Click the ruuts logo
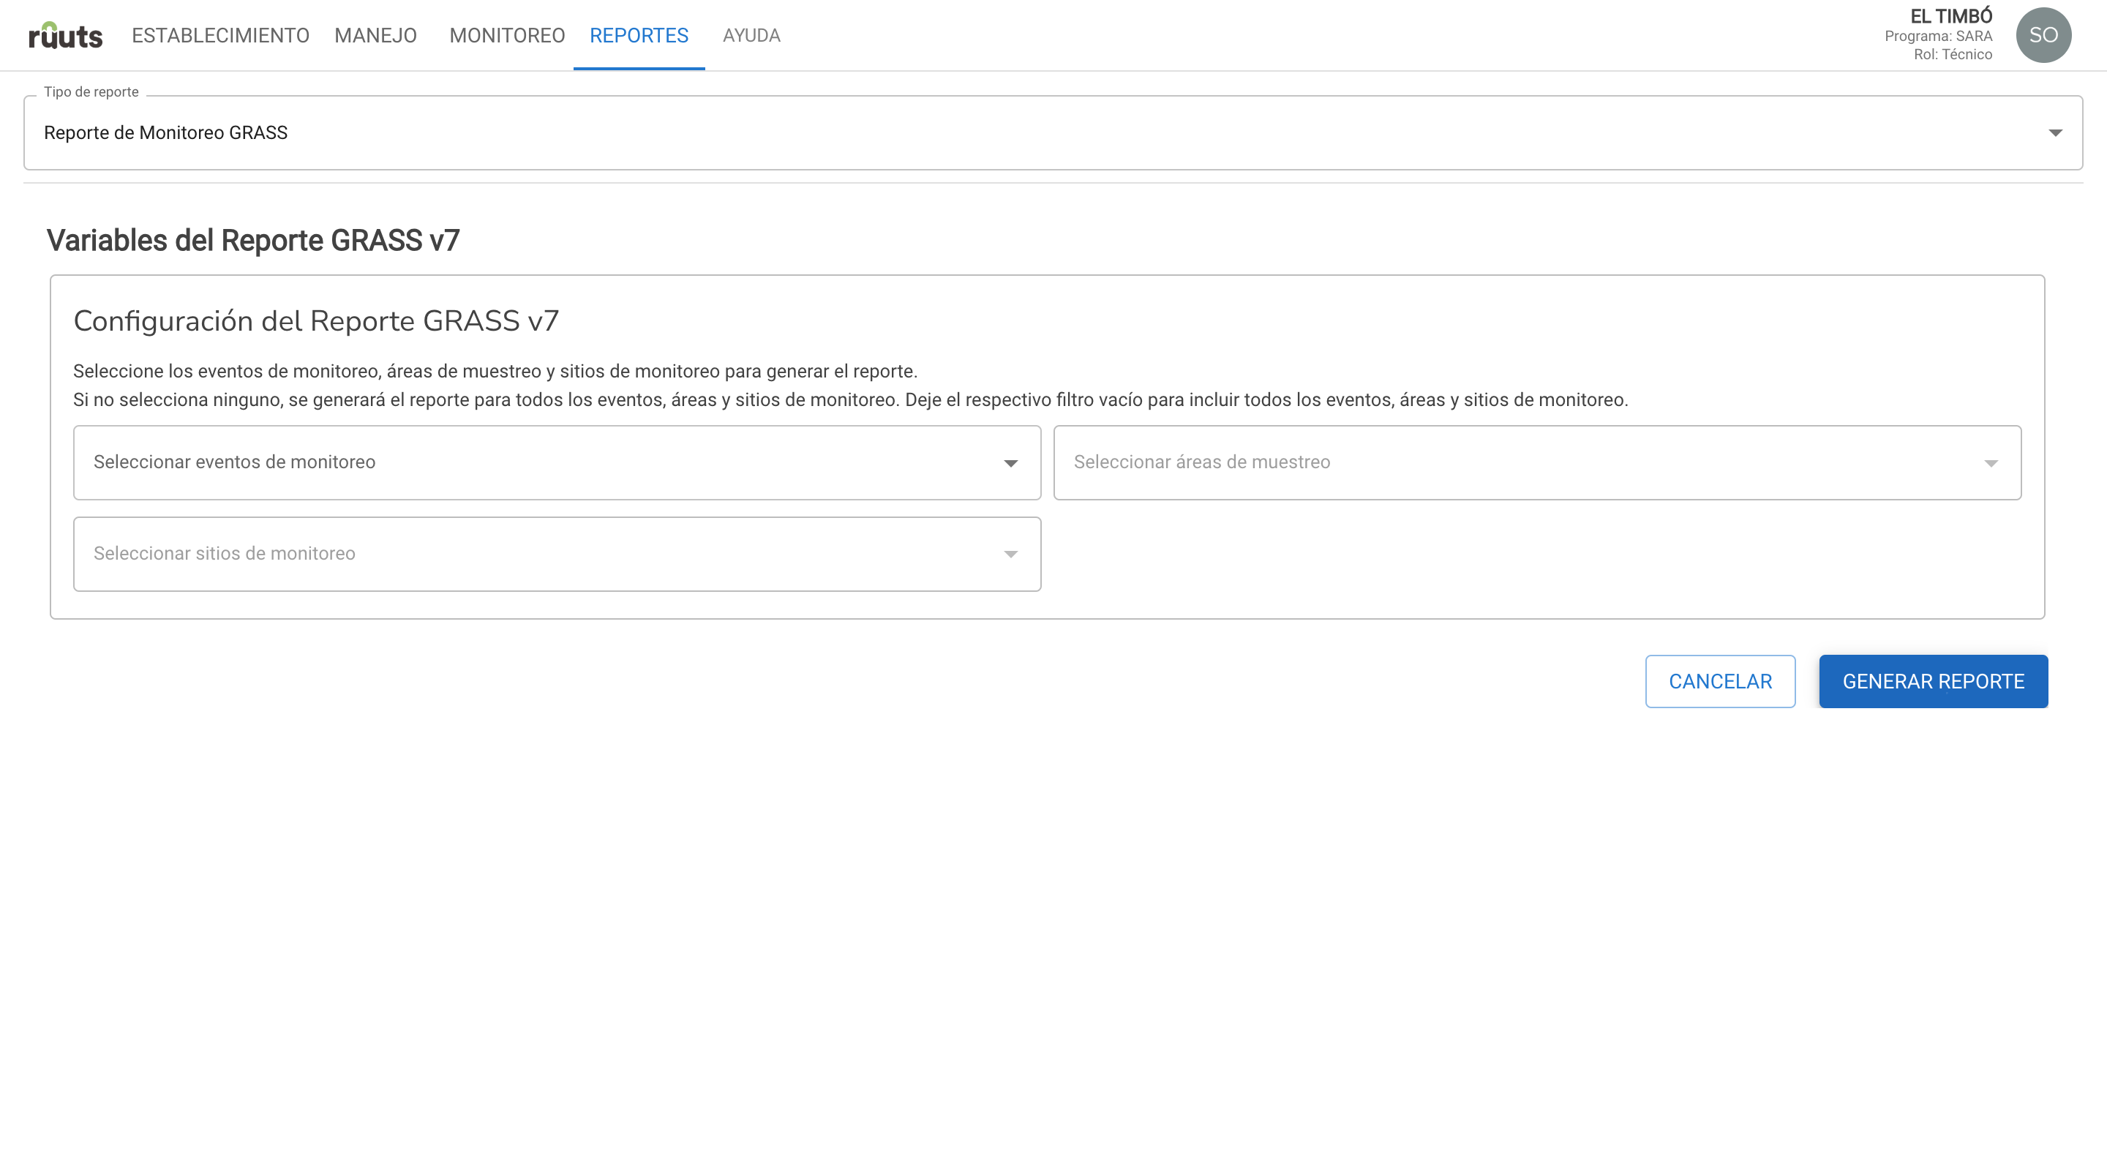The image size is (2107, 1153). (x=64, y=34)
